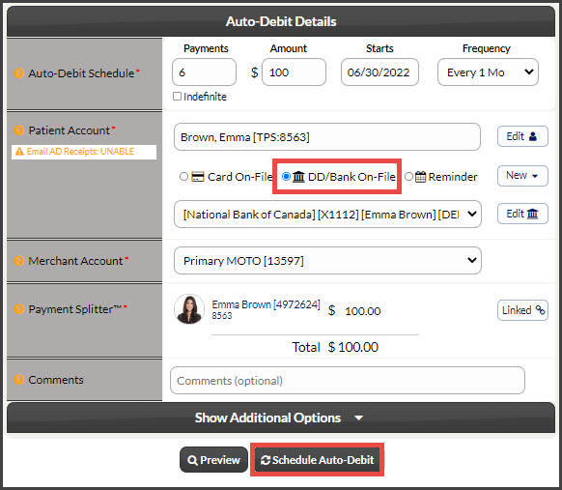
Task: Choose DD/Bank On-File radio option
Action: (x=286, y=177)
